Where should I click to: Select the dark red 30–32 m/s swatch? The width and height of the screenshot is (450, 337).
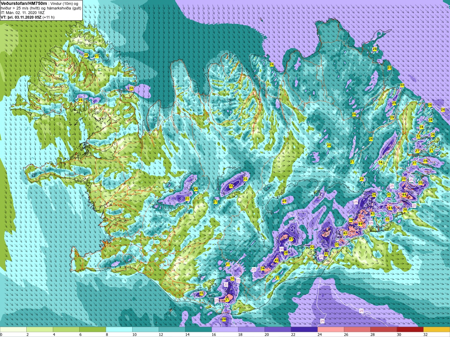(410, 330)
